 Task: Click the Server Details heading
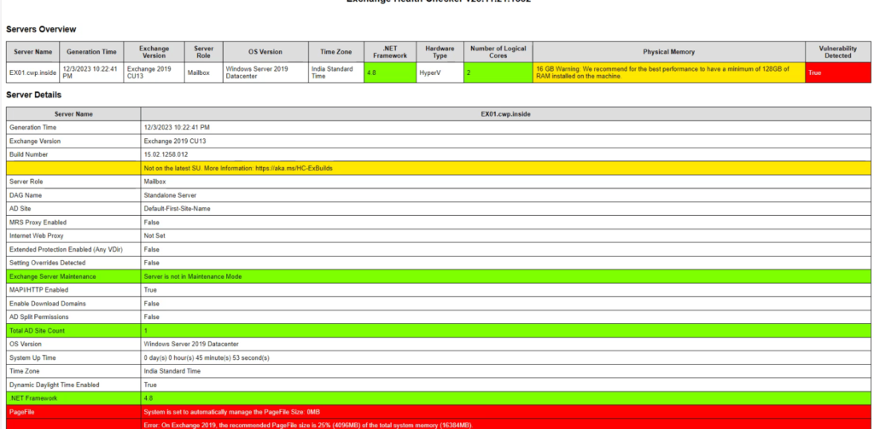coord(33,95)
